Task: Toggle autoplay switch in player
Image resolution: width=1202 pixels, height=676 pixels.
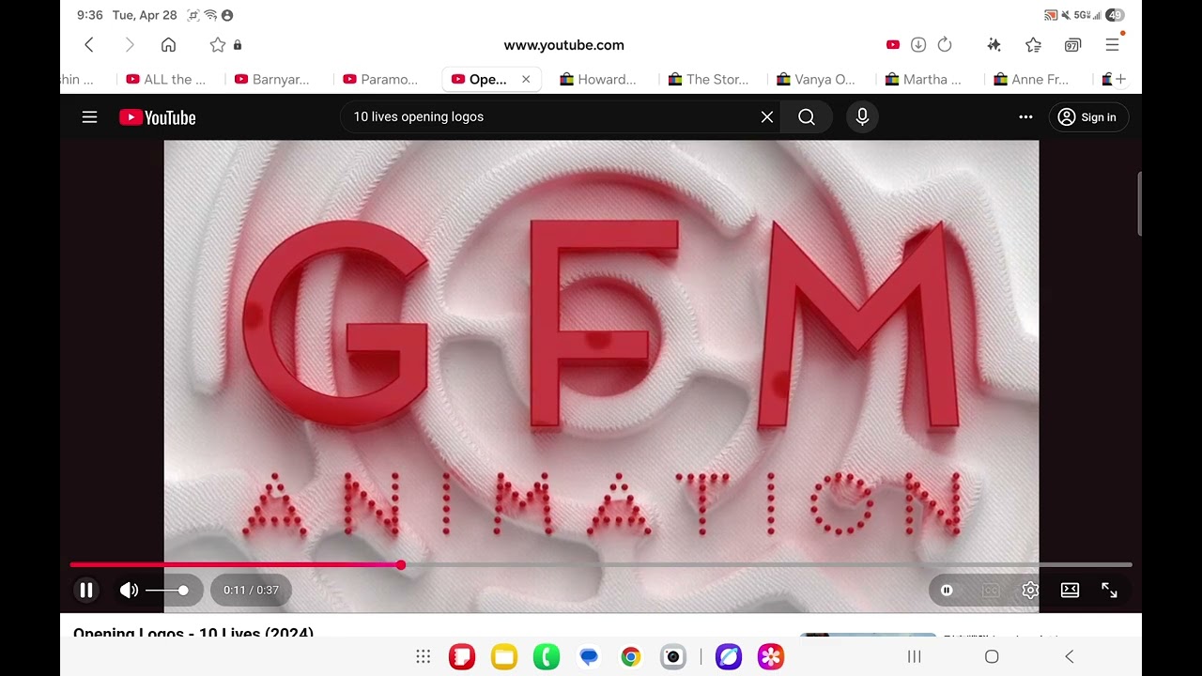Action: click(947, 591)
